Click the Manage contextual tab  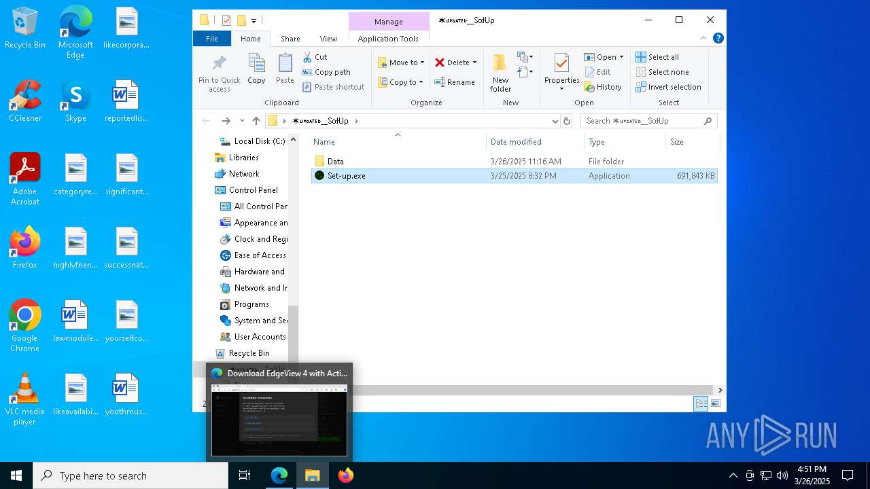389,22
